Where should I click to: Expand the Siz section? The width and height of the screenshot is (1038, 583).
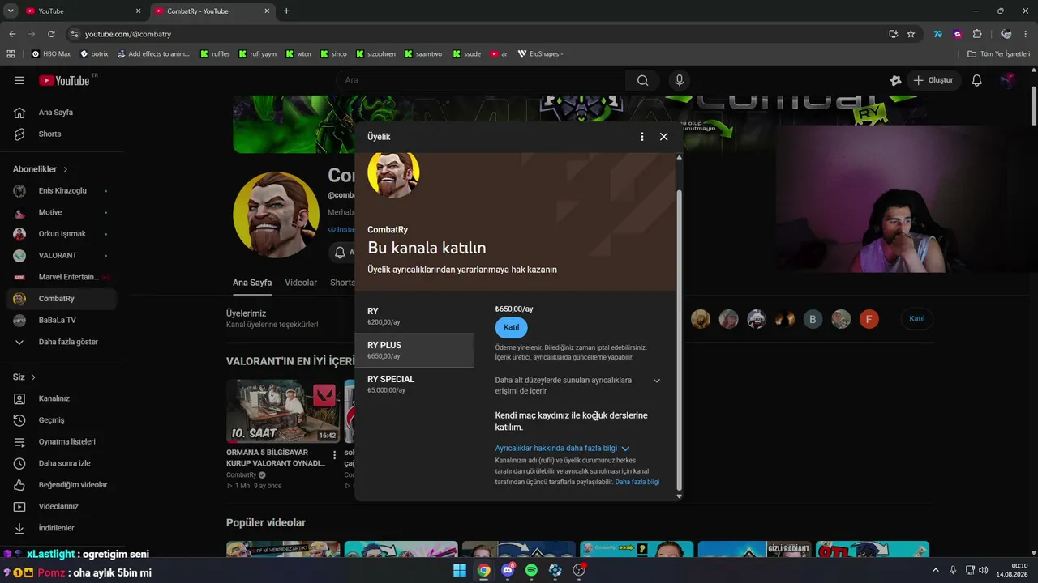[x=24, y=377]
